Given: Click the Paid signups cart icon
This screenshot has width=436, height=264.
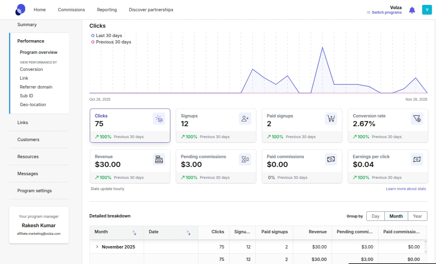Looking at the screenshot, I should (331, 119).
